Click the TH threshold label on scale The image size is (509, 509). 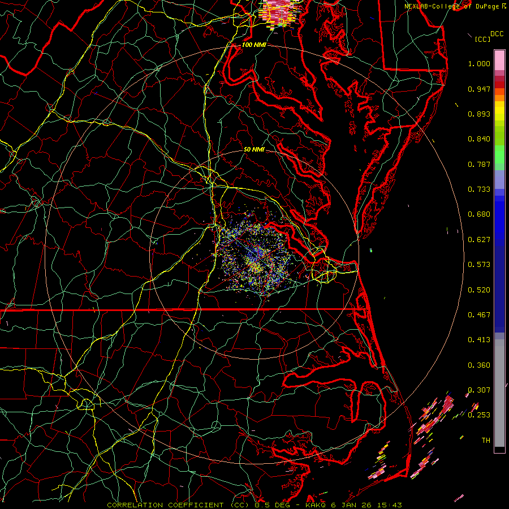[x=486, y=441]
